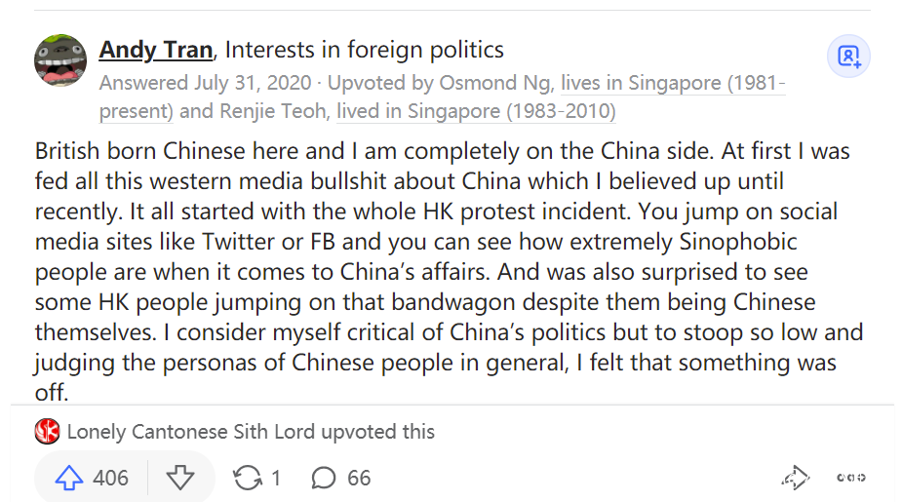Upvote Andy Tran's answer
This screenshot has height=502, width=903.
tap(68, 478)
